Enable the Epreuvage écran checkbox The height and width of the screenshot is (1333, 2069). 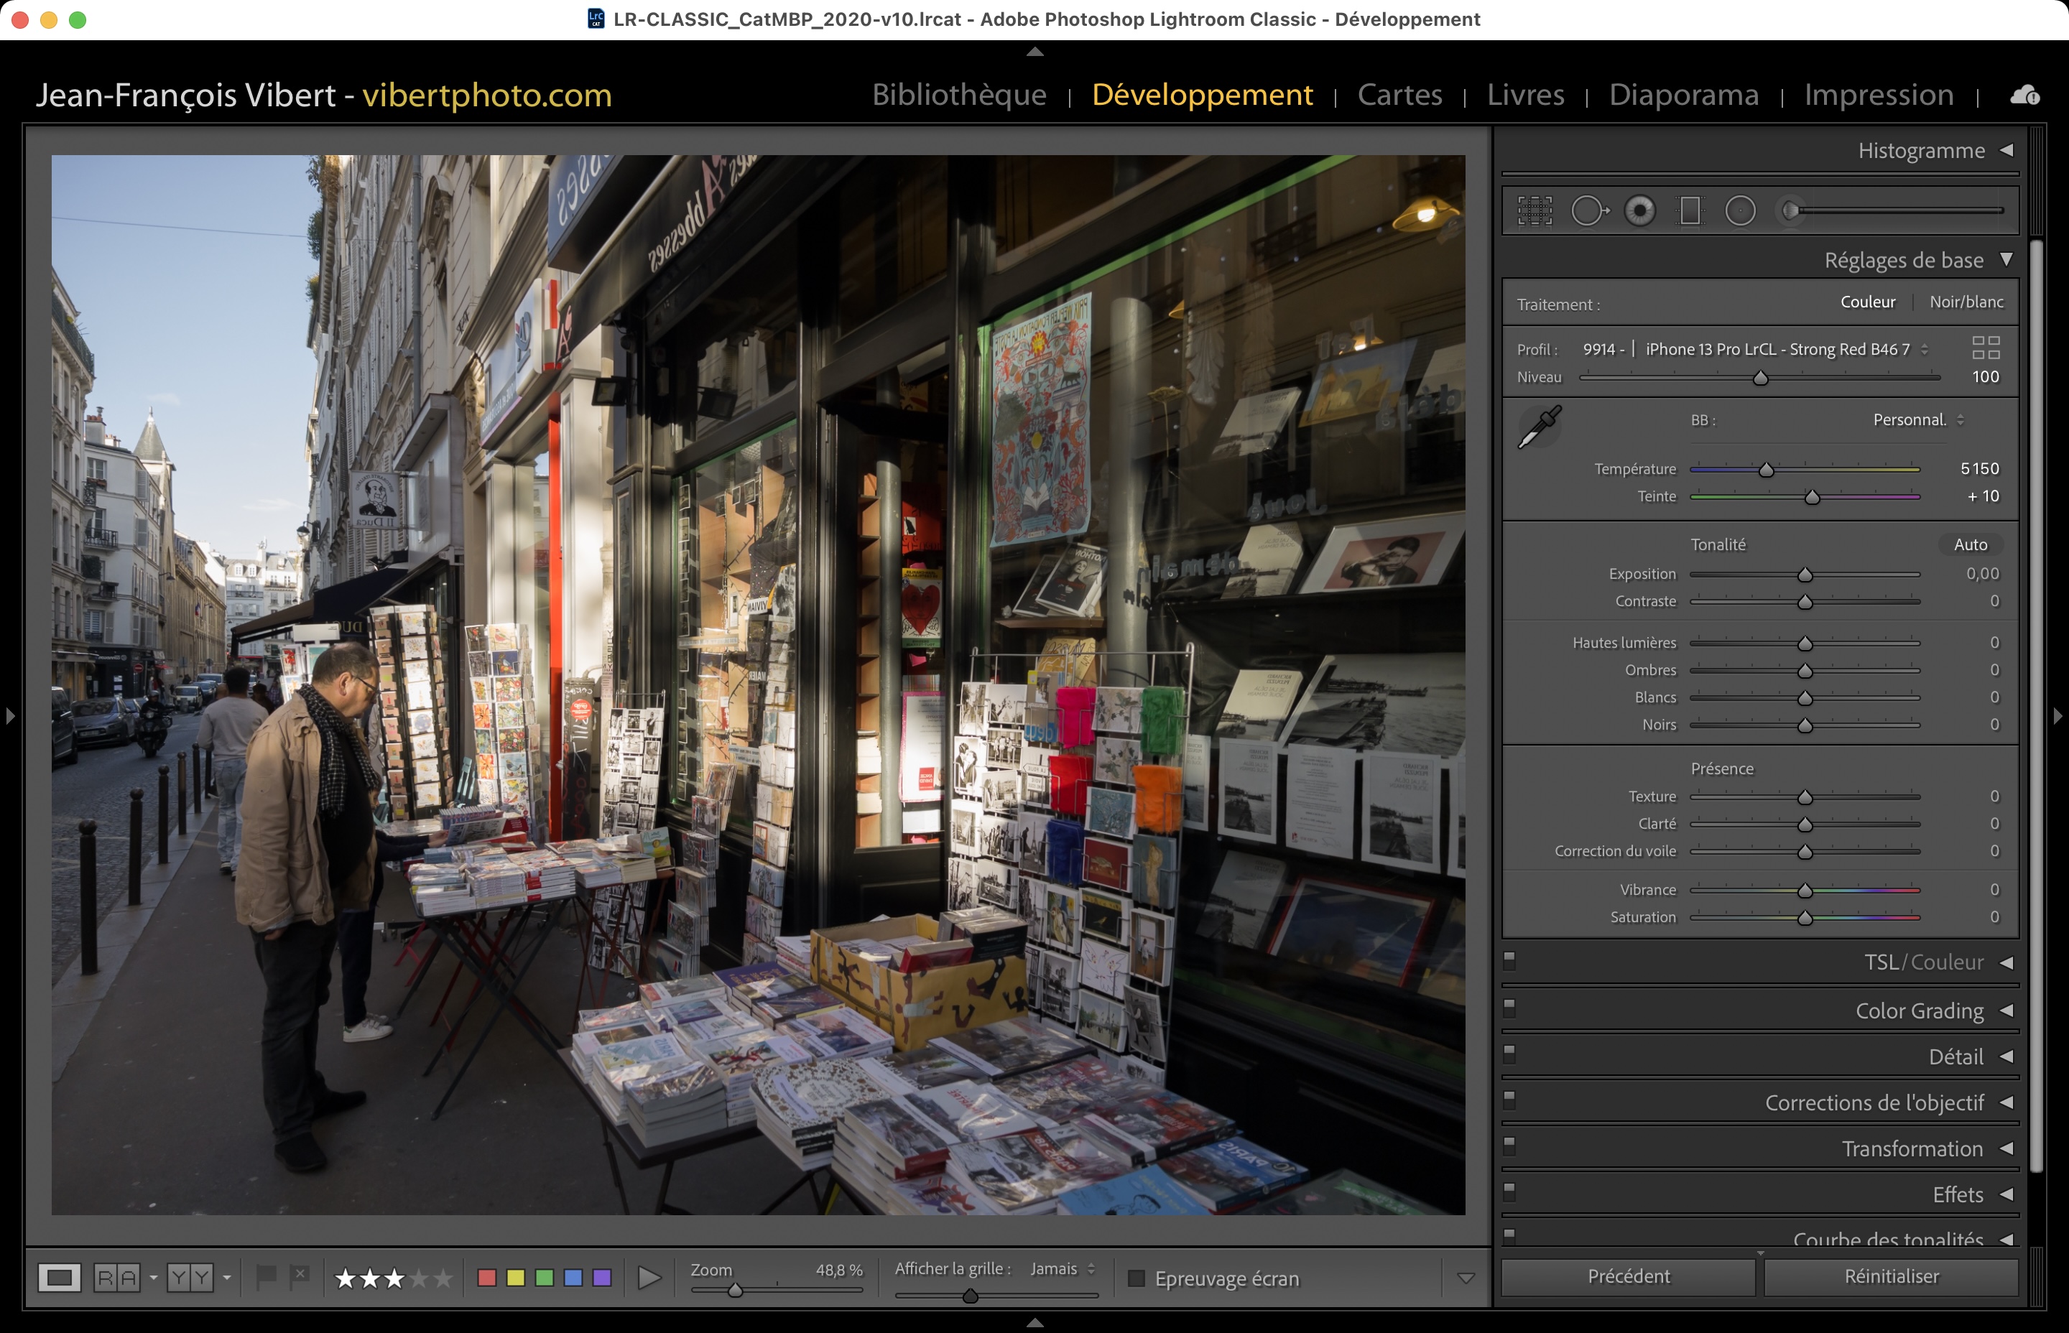tap(1137, 1278)
